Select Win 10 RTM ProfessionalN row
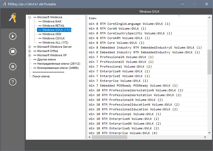 tap(147, 100)
